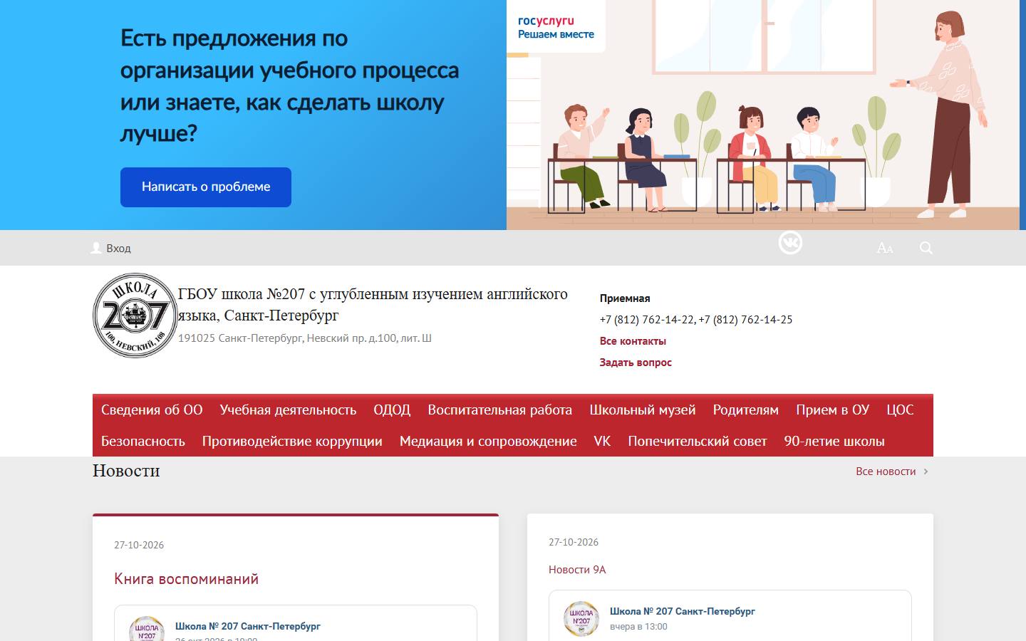Click group avatar in Новости 9А post
This screenshot has height=641, width=1026.
581,618
